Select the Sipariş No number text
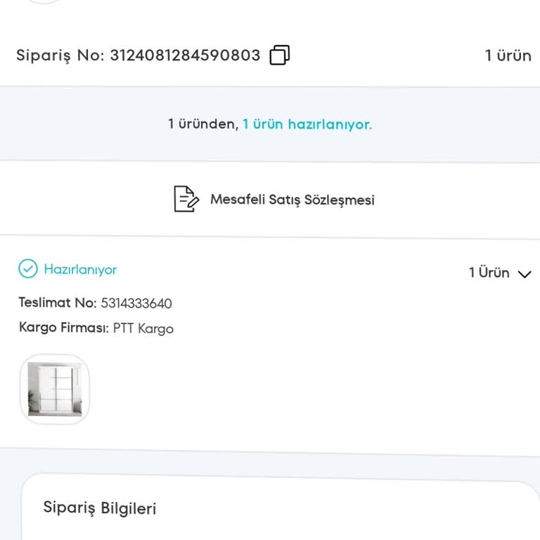The image size is (540, 540). tap(185, 56)
